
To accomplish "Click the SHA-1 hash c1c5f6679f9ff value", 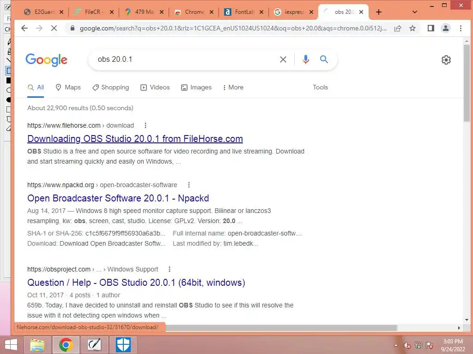I will [x=125, y=233].
